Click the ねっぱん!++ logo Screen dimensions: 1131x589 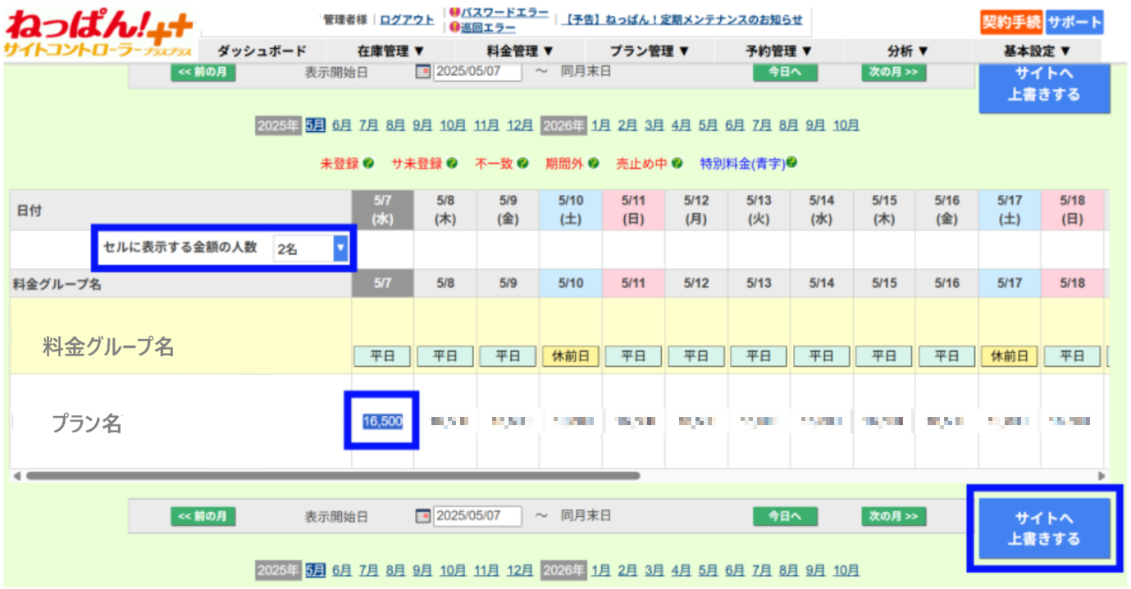point(98,34)
